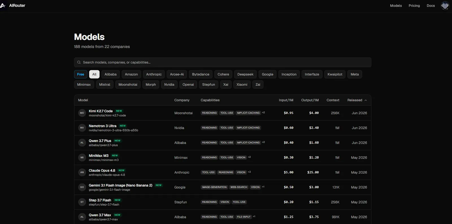Sort by the Context column header

pos(333,100)
